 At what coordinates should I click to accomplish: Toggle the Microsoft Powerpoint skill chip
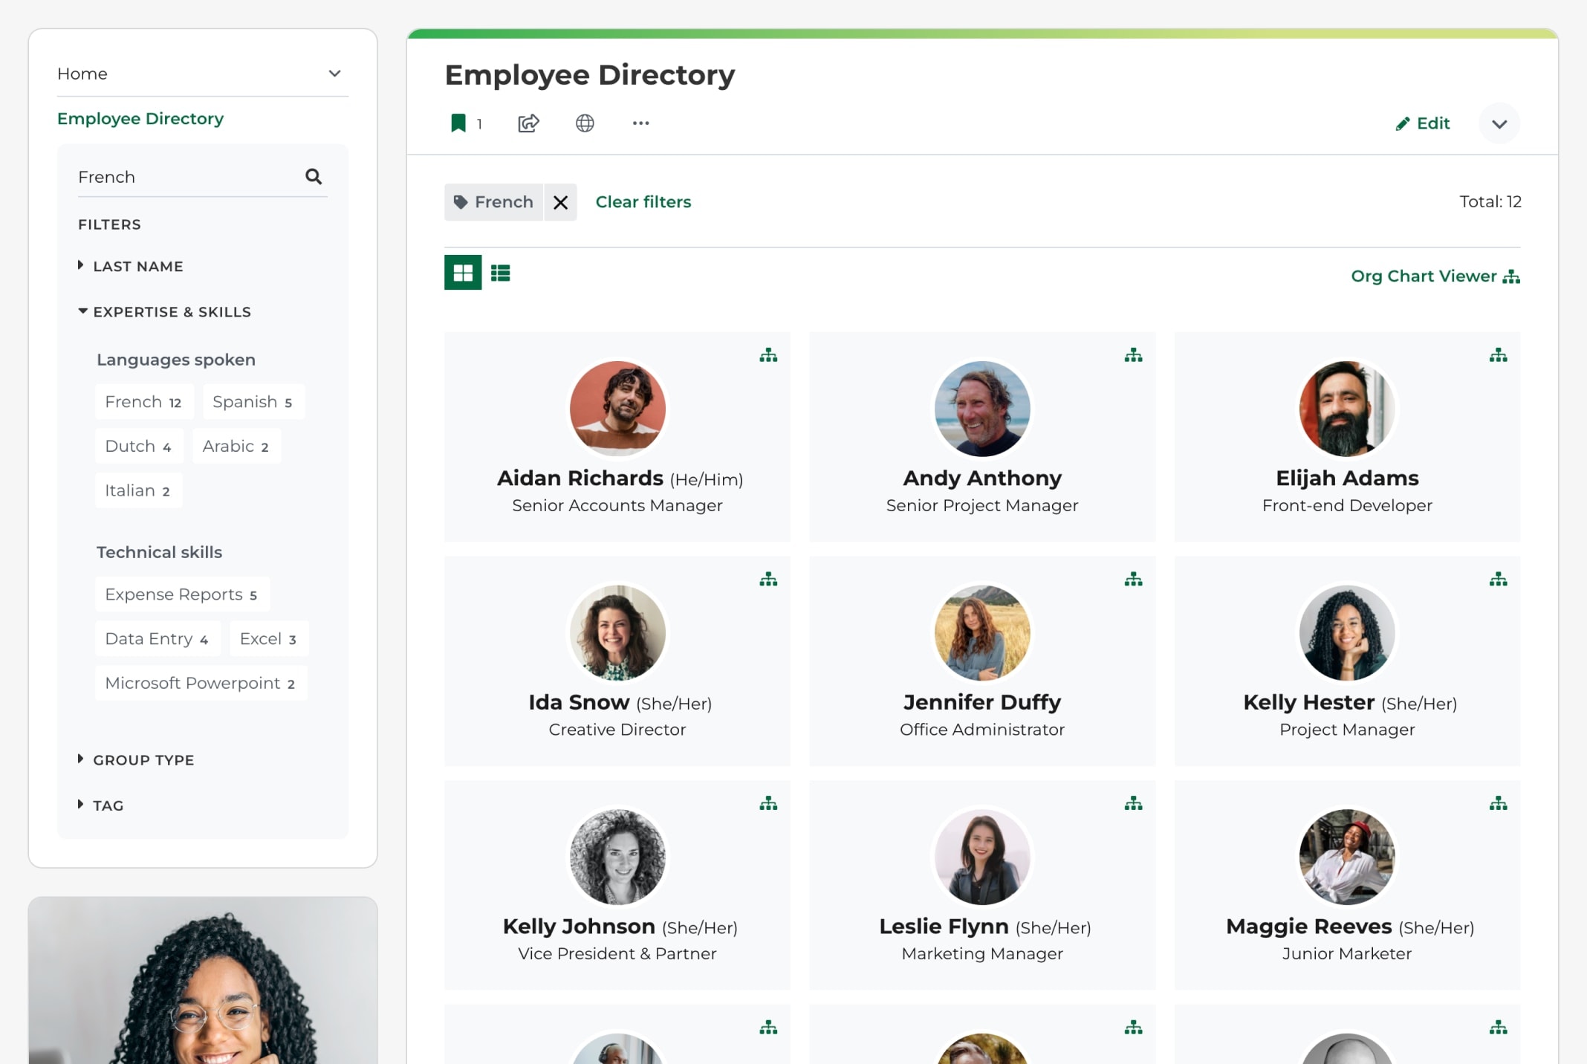click(201, 683)
